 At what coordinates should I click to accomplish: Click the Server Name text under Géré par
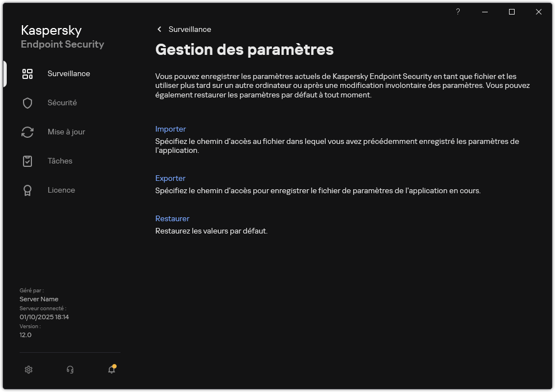pos(39,299)
